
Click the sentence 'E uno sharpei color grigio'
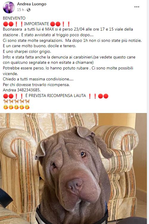pyautogui.click(x=27, y=51)
